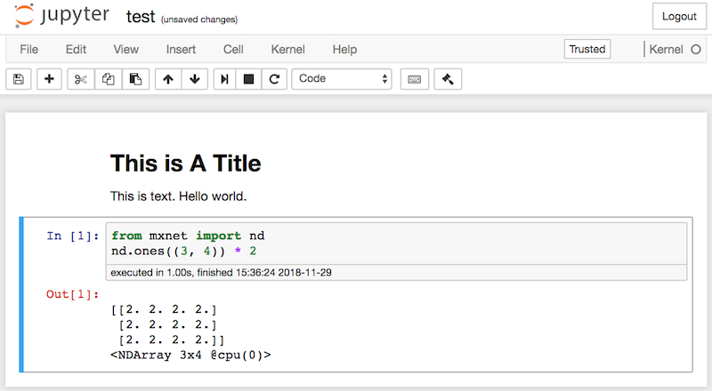Open the cell type Code dropdown
Screen dimensions: 712x391
(343, 79)
